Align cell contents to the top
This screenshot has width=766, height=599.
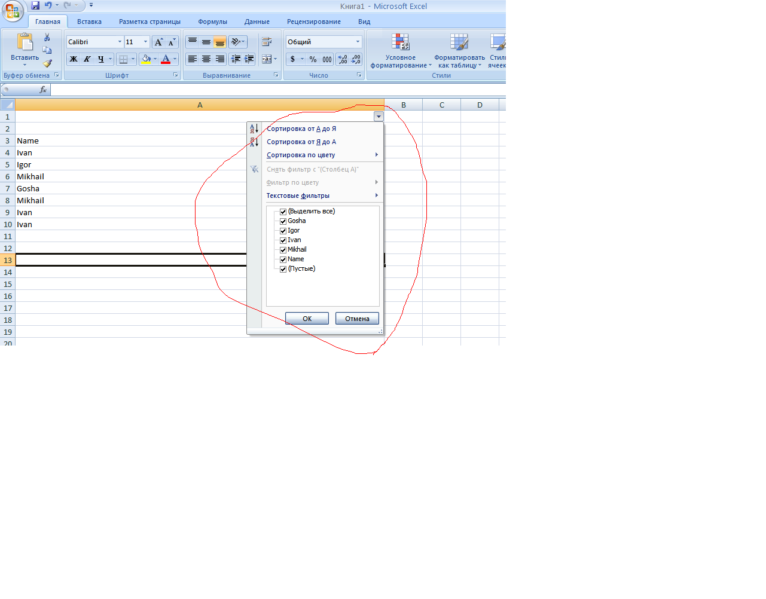pyautogui.click(x=193, y=42)
